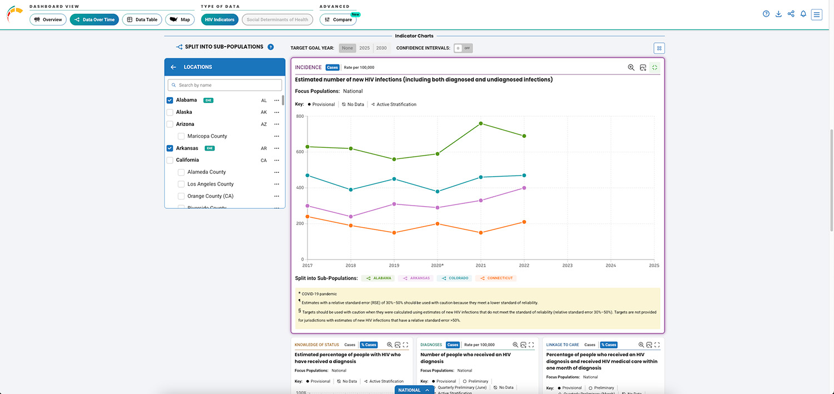Zoom into the Incidence chart with magnifier
The height and width of the screenshot is (394, 834).
(x=631, y=67)
